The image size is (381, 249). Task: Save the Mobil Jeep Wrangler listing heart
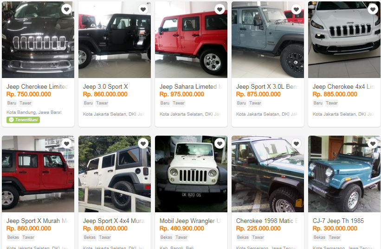click(x=220, y=144)
